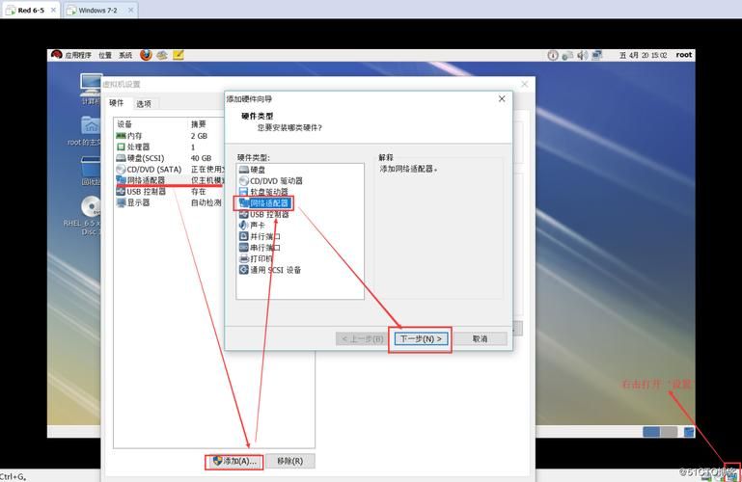Open the mail client icon in the GNOME panel

pos(162,55)
